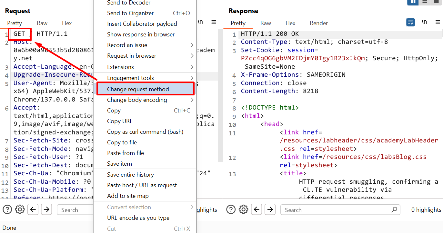The height and width of the screenshot is (233, 443).
Task: Click the next match arrow in Response search
Action: [270, 209]
